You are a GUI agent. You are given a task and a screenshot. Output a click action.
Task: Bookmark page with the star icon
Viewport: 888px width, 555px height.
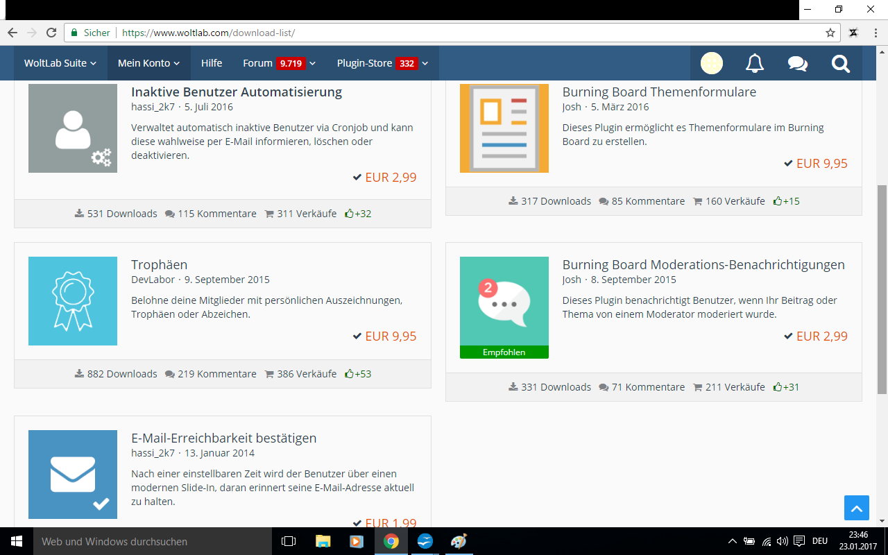[830, 33]
